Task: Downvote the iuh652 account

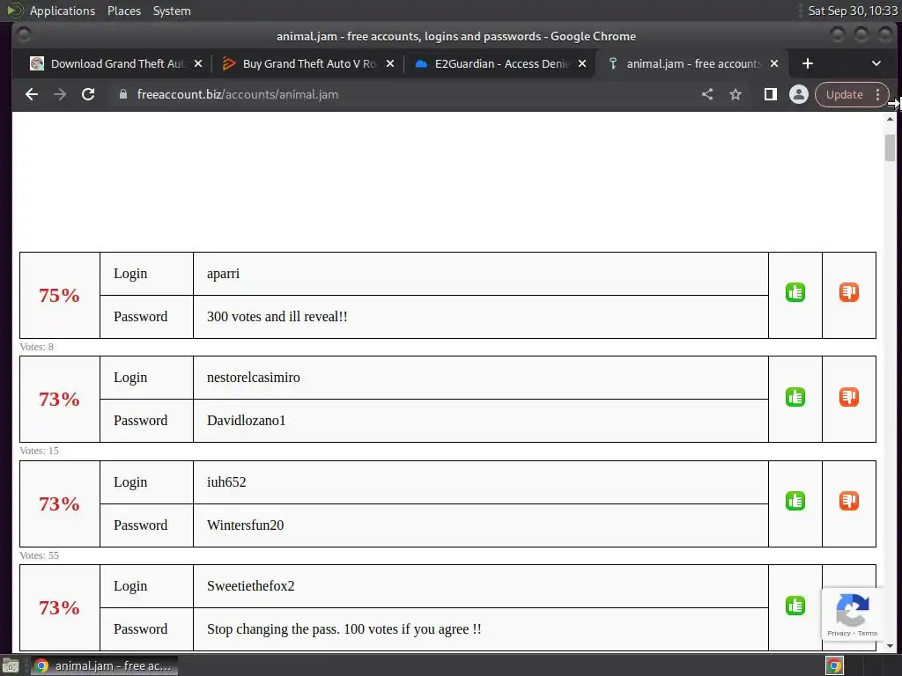Action: (848, 501)
